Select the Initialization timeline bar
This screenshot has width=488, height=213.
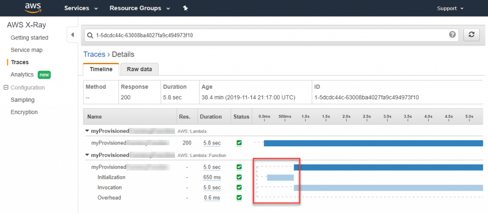pyautogui.click(x=280, y=178)
